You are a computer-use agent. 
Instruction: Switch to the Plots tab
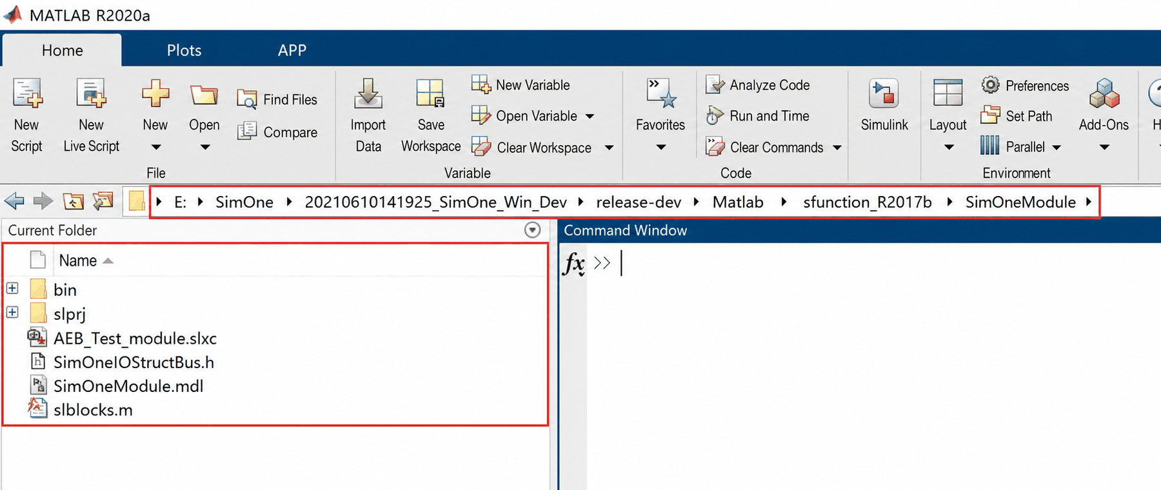click(184, 50)
